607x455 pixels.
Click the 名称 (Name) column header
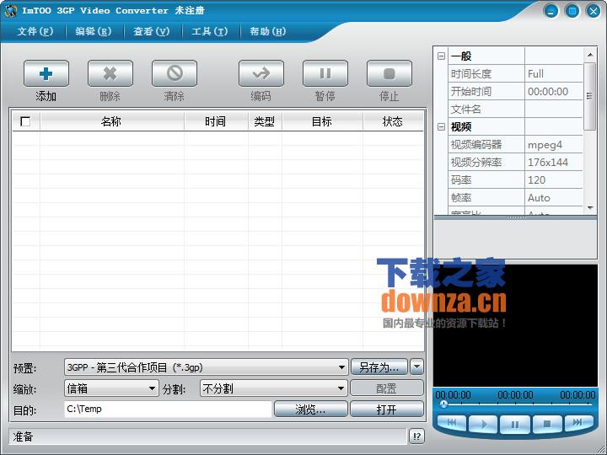[112, 121]
